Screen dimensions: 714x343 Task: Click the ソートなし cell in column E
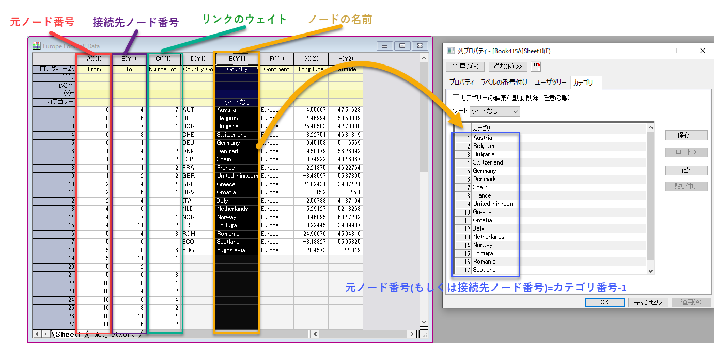(x=237, y=102)
